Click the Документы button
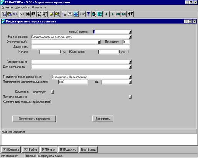198x158 pixels. point(103,119)
